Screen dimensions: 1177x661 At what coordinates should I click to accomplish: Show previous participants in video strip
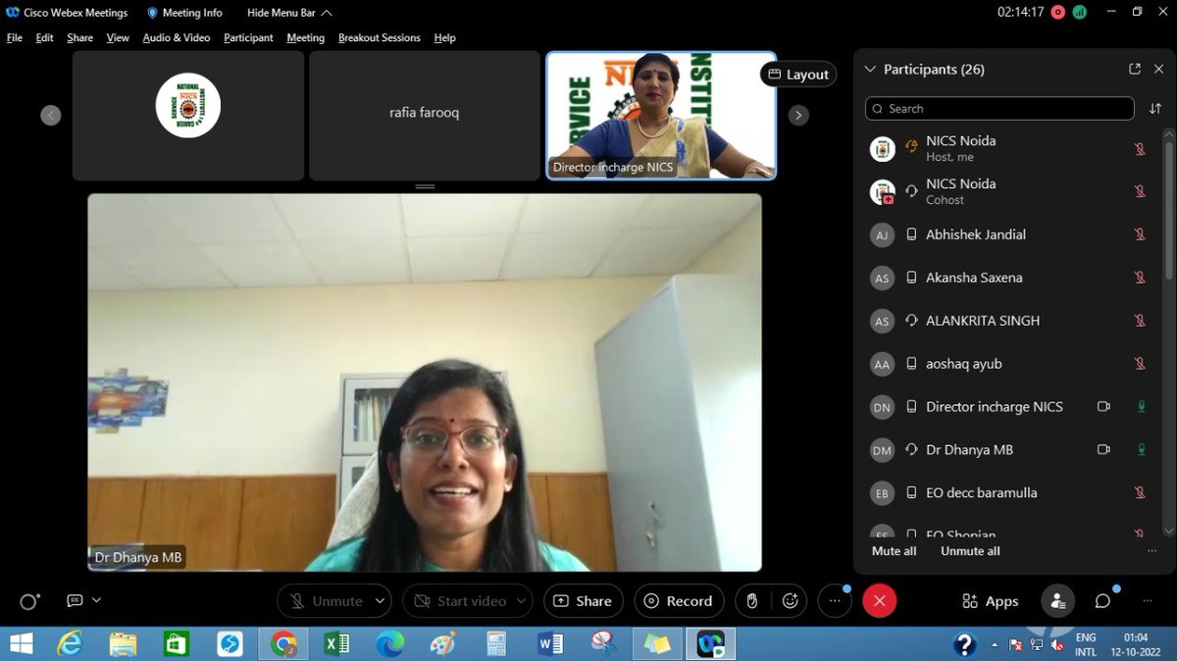click(x=51, y=115)
